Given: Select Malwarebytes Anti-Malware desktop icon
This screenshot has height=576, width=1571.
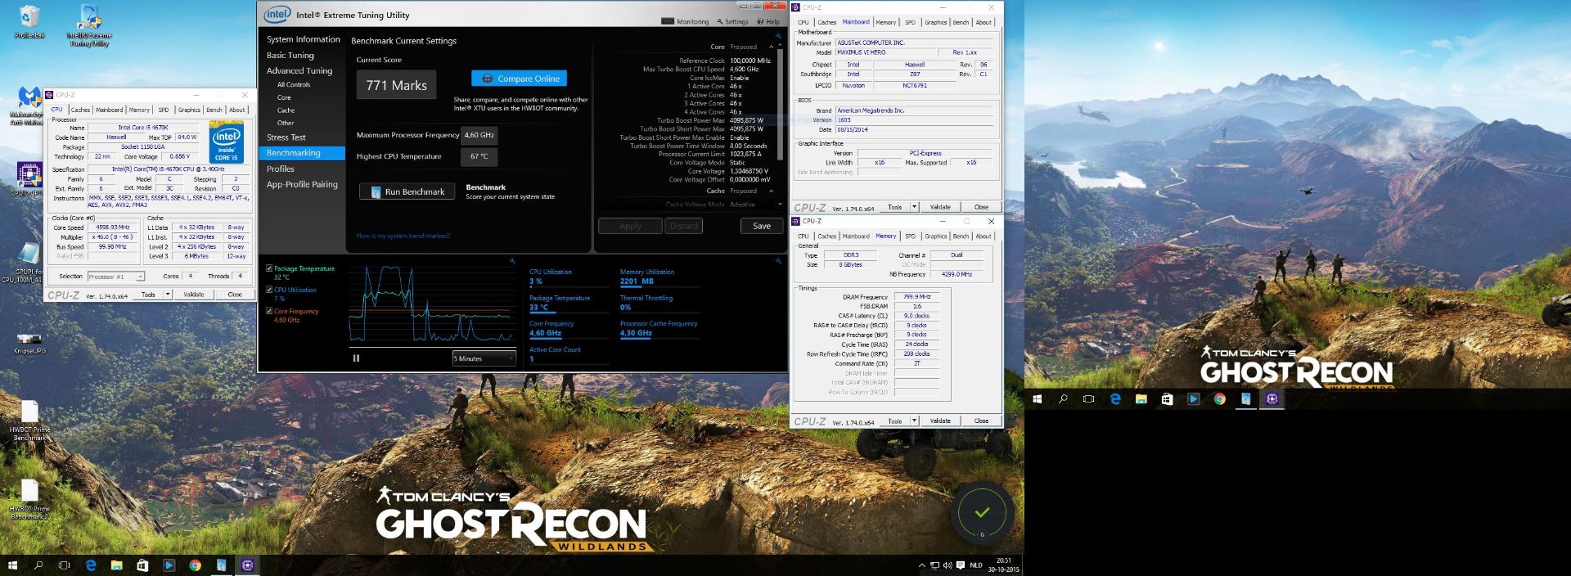Looking at the screenshot, I should point(27,106).
